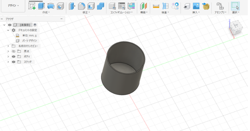Select the パーツ デザイン row
Image resolution: width=250 pixels, height=131 pixels.
click(x=29, y=41)
